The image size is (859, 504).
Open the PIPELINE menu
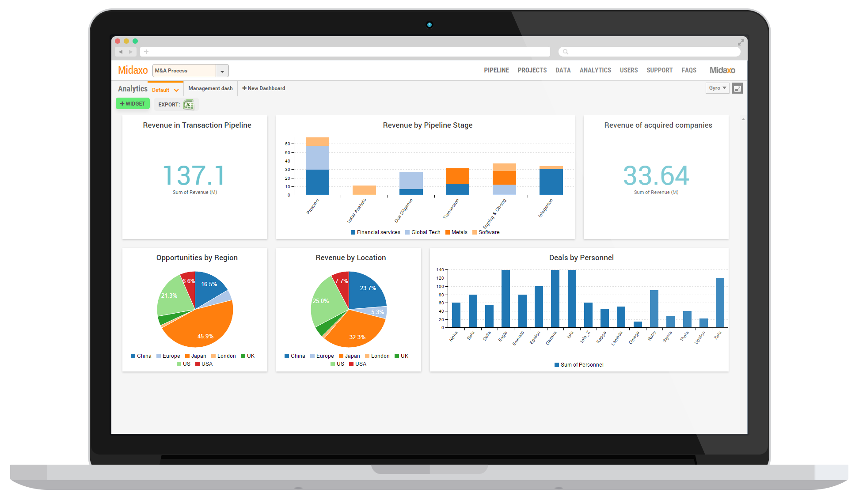(496, 70)
